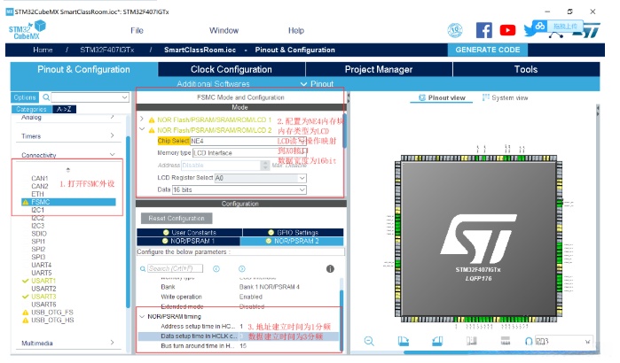
Task: Open the pin search dropdown at bottom right
Action: (587, 342)
